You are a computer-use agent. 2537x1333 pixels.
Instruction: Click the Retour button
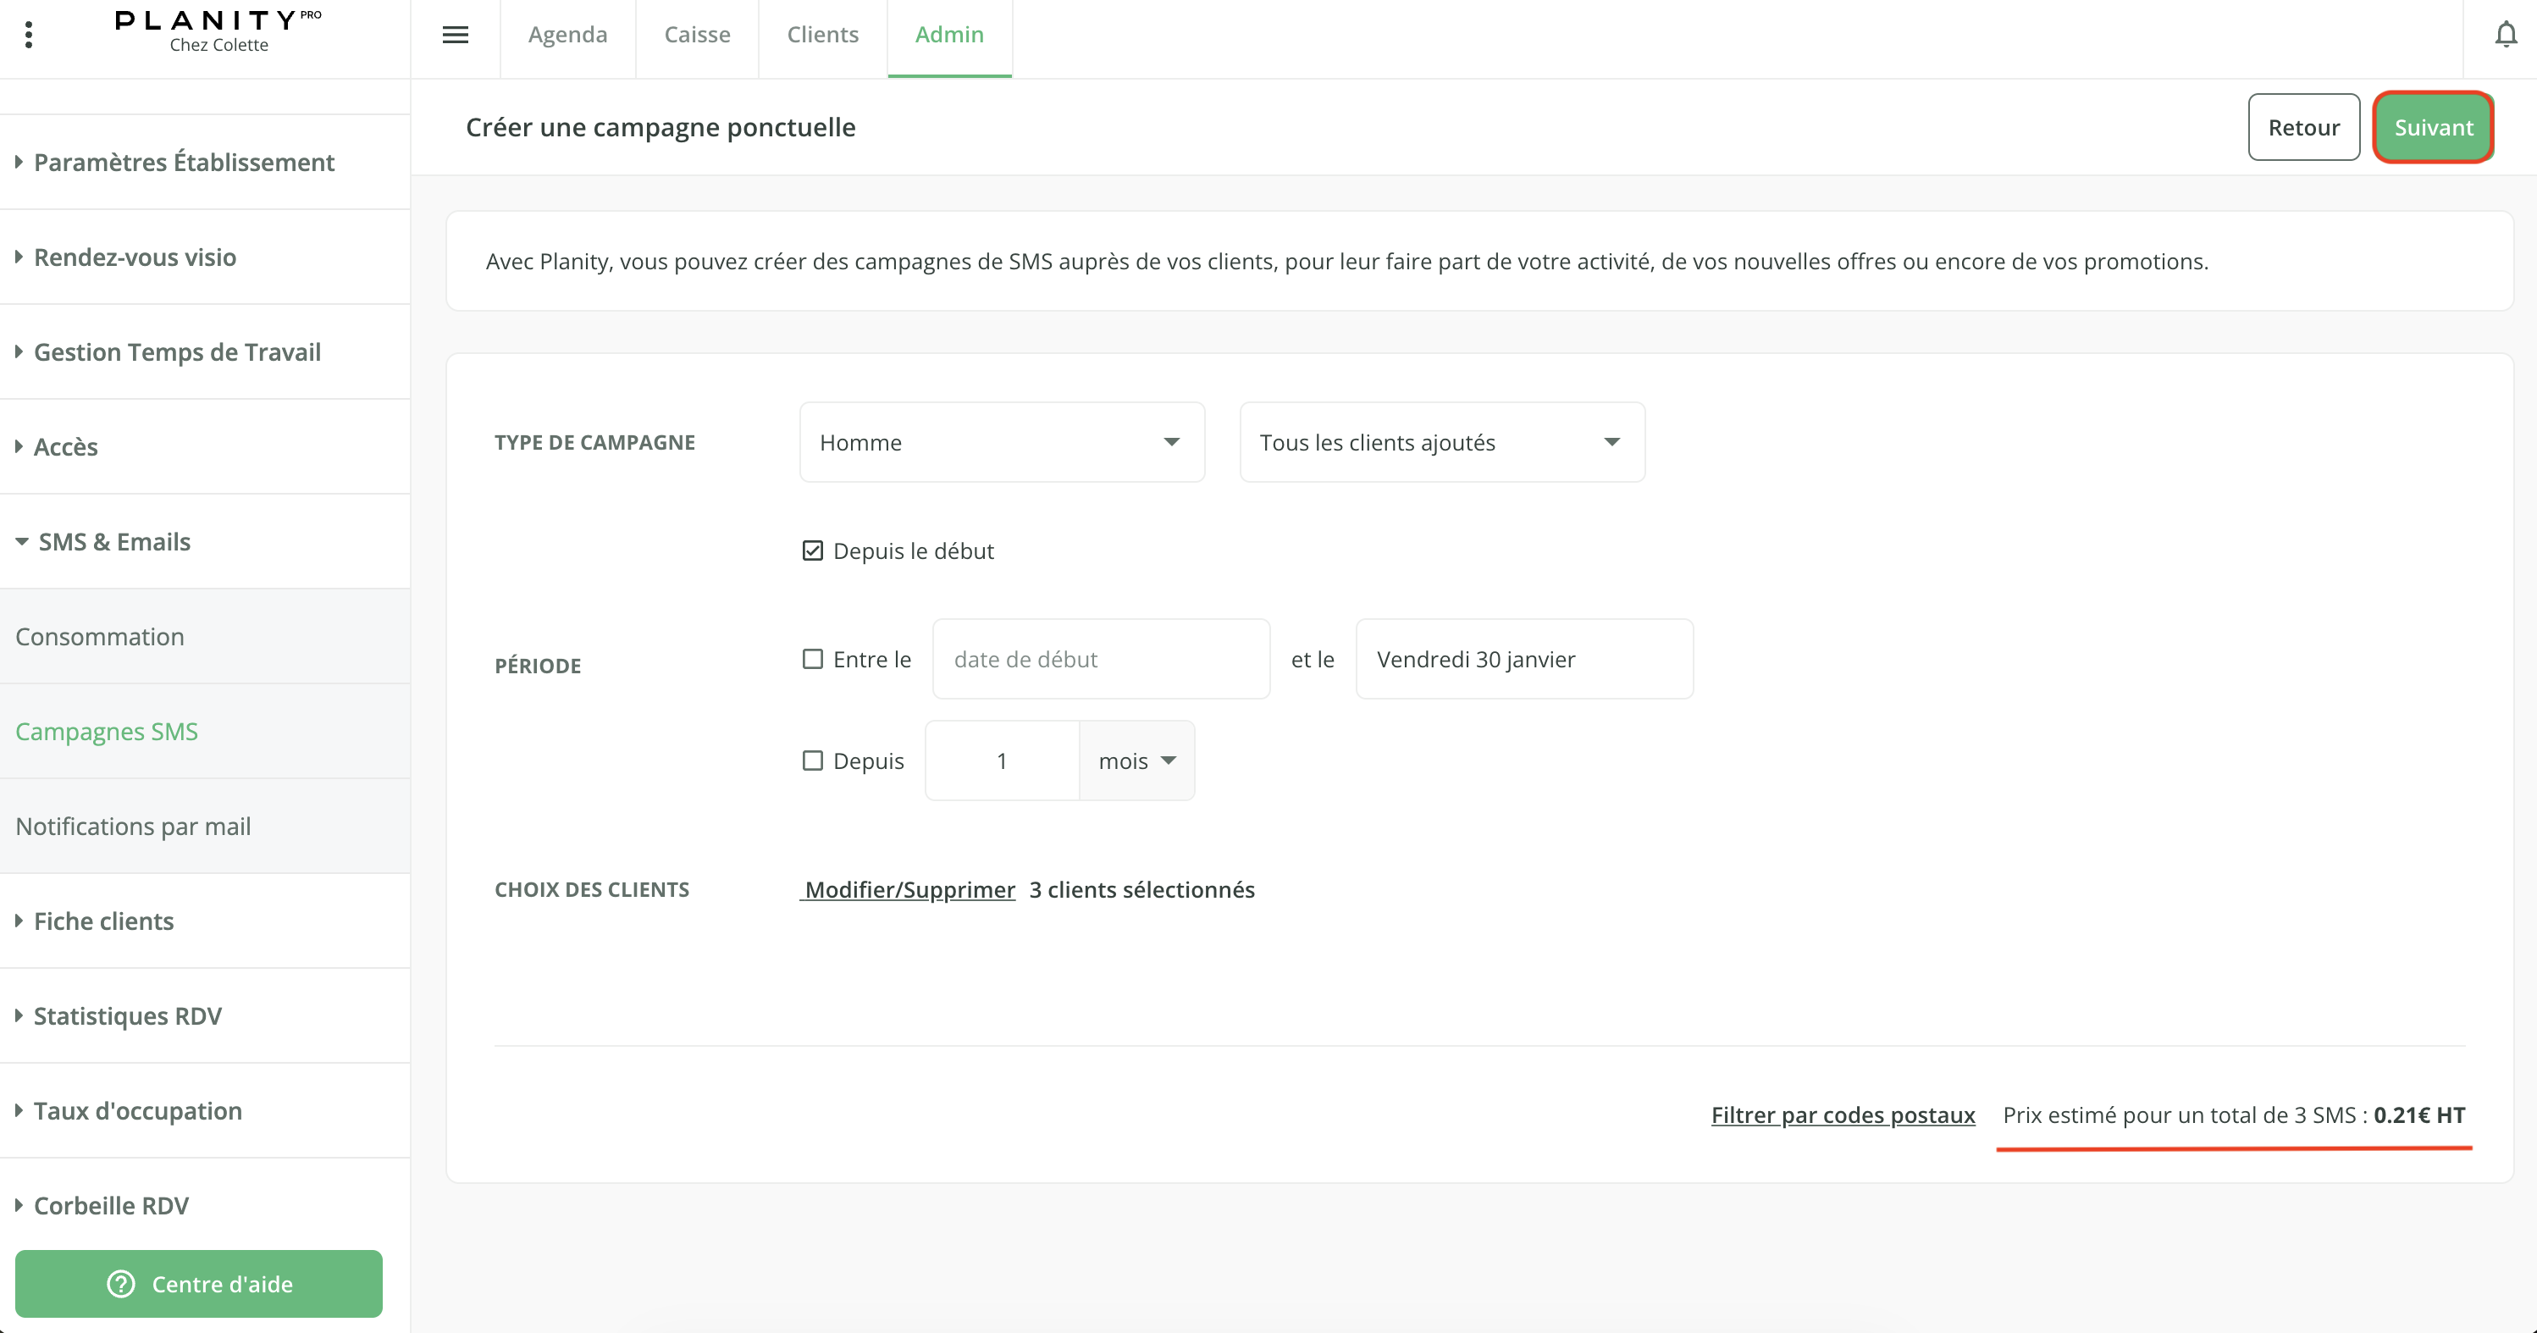click(x=2302, y=127)
